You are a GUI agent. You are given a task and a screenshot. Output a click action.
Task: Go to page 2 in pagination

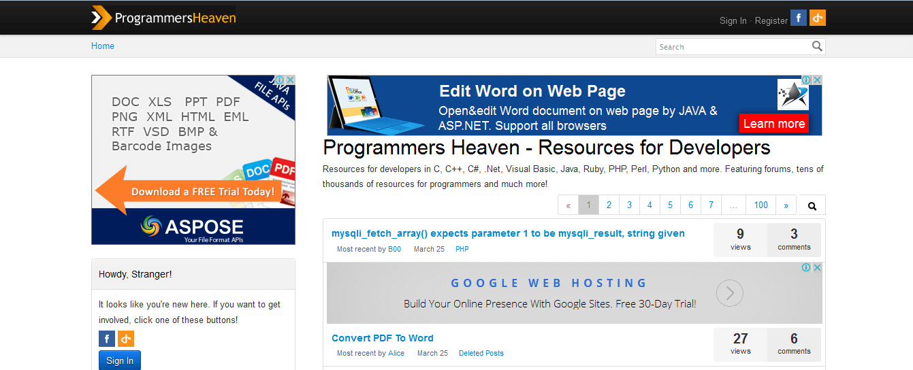click(x=609, y=205)
